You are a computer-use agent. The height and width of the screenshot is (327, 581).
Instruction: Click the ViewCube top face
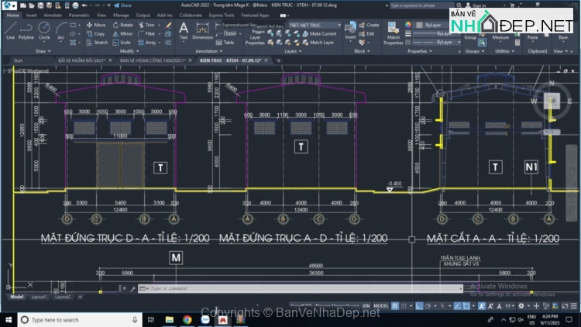551,100
